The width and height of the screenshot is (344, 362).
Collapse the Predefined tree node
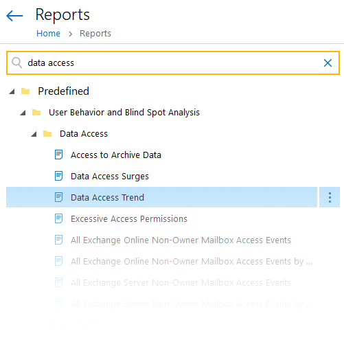[12, 91]
